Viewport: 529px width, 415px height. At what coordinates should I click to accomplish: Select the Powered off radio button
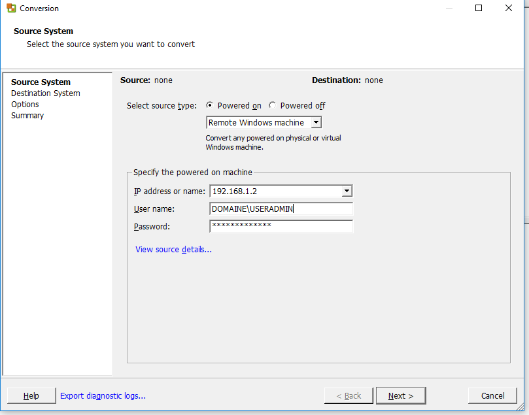(x=272, y=105)
